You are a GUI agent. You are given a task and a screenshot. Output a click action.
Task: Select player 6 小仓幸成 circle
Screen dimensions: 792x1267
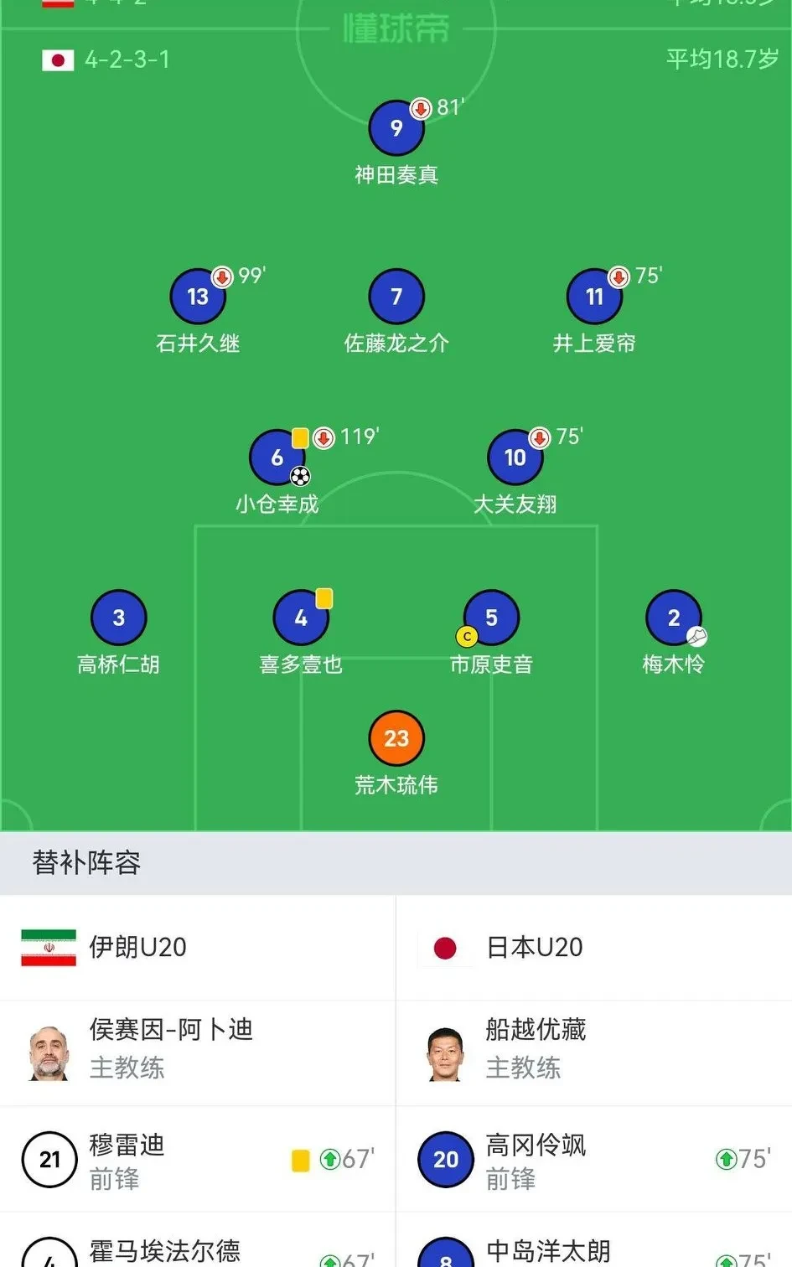coord(277,458)
